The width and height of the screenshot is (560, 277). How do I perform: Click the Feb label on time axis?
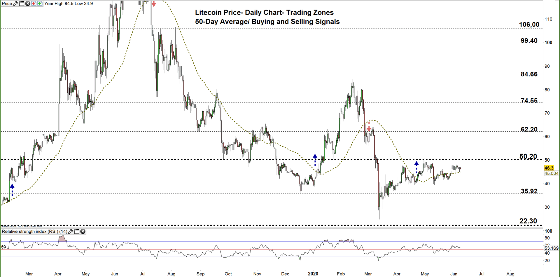click(x=341, y=274)
